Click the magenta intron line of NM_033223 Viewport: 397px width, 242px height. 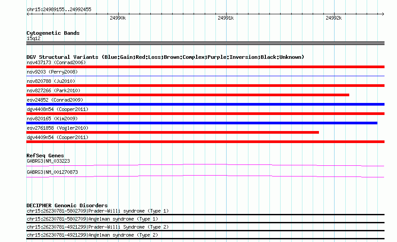point(205,165)
